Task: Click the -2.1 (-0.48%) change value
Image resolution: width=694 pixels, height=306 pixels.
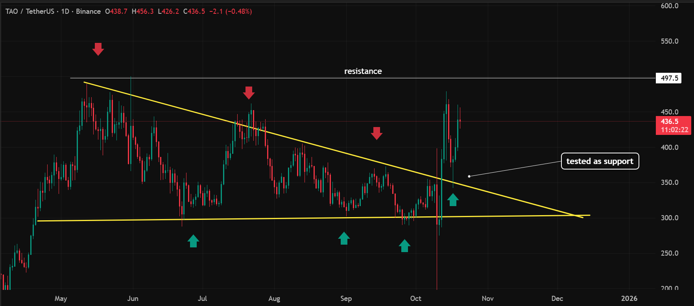Action: click(x=230, y=11)
